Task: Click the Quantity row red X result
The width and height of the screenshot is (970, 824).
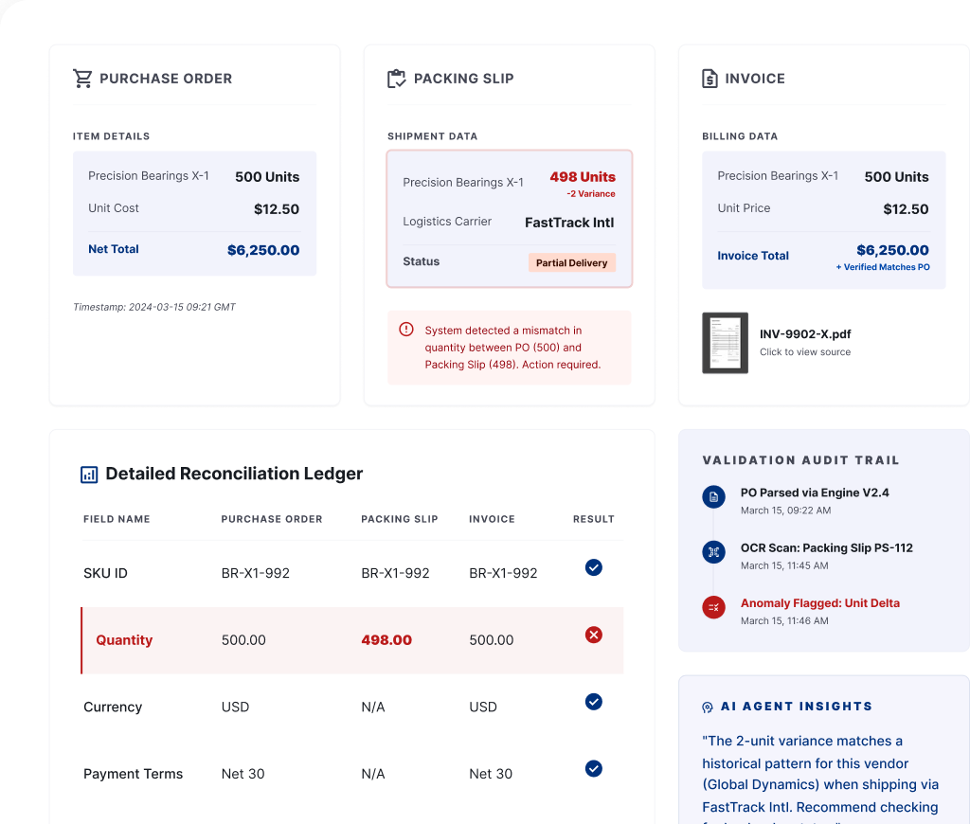Action: pos(593,635)
